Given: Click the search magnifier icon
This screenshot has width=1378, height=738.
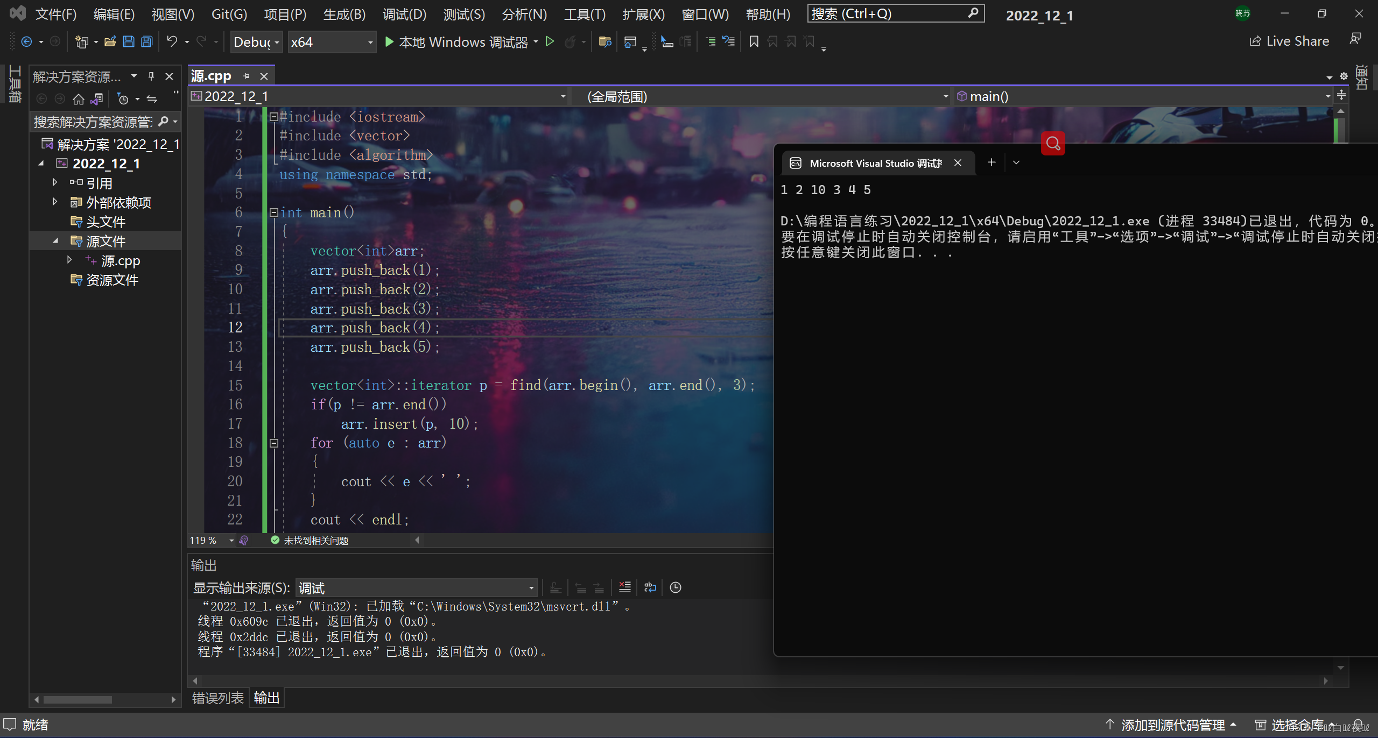Looking at the screenshot, I should (x=1053, y=144).
